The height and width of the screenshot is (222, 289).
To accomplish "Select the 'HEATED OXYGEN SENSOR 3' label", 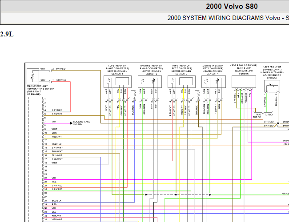I will pos(181,72).
